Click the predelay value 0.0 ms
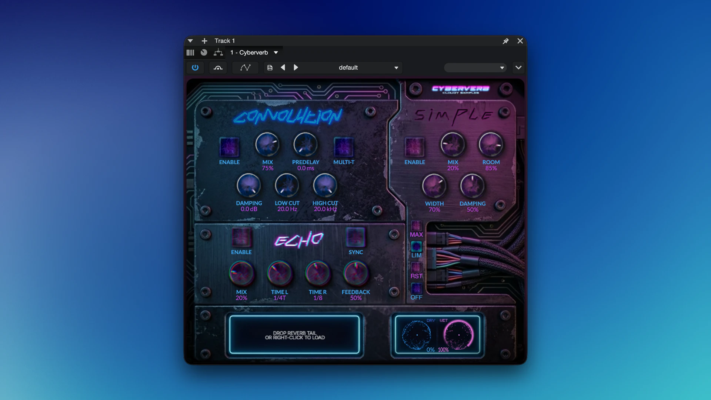 tap(306, 168)
